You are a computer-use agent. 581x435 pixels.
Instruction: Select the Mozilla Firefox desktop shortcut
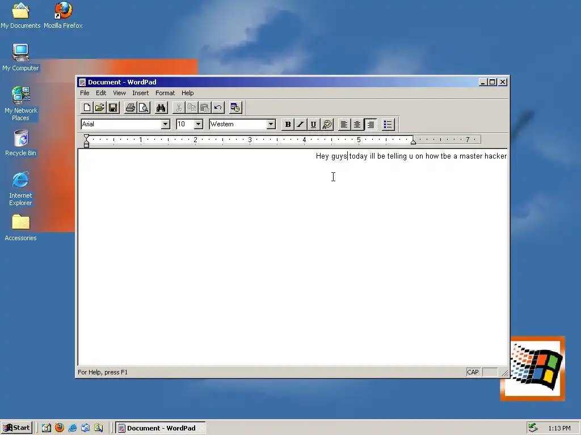point(63,15)
